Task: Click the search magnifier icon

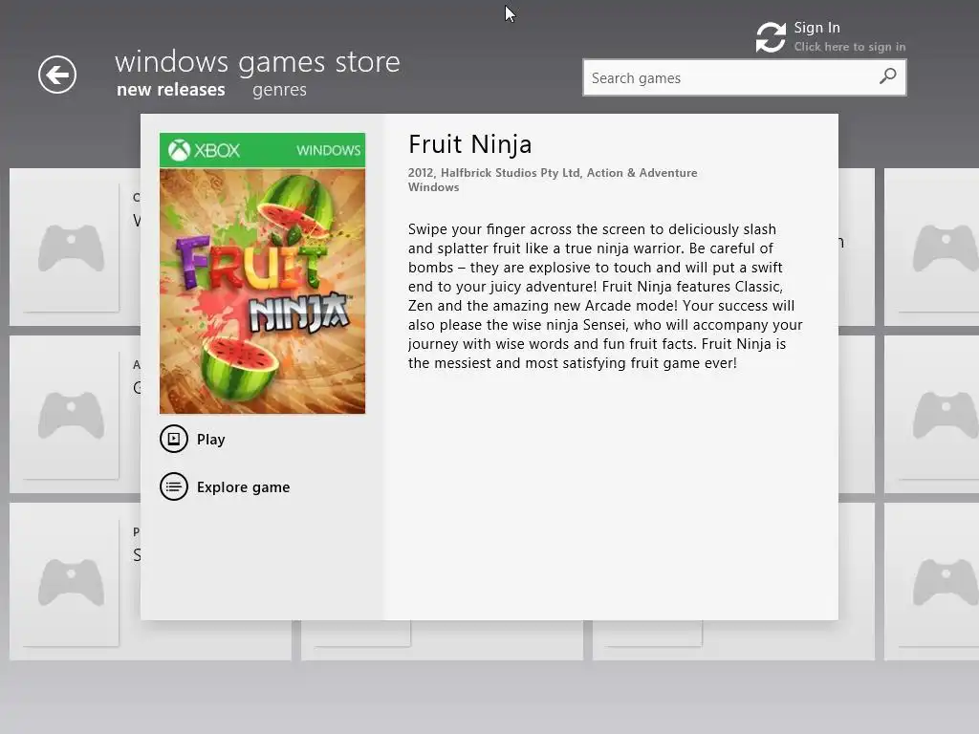Action: (x=887, y=76)
